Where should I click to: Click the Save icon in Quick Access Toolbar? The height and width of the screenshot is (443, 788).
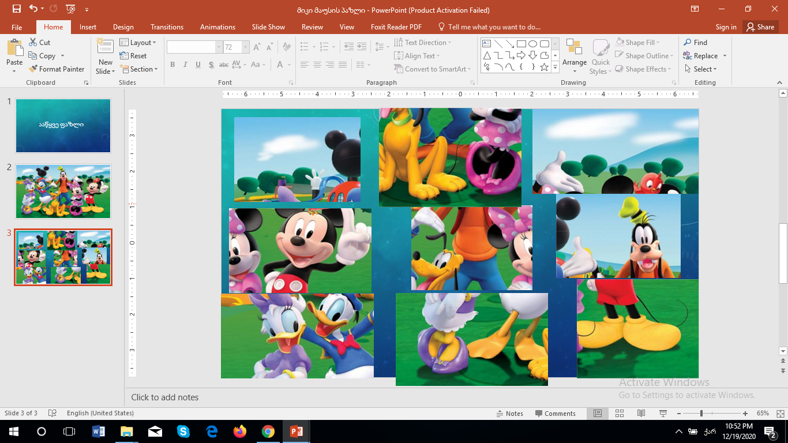click(x=17, y=9)
